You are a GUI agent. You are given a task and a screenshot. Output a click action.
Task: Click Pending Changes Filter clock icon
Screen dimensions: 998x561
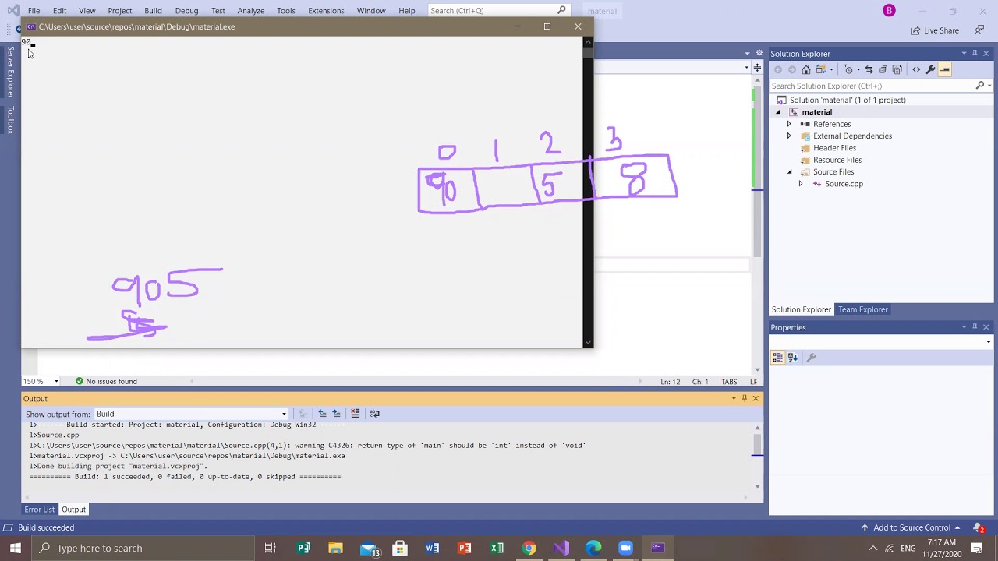pyautogui.click(x=848, y=69)
